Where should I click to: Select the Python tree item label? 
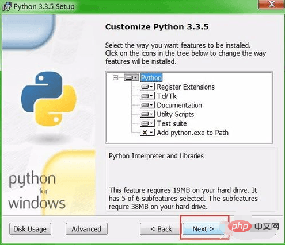(151, 77)
